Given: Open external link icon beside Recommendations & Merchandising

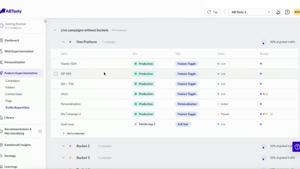Looking at the screenshot, I should pyautogui.click(x=40, y=131).
